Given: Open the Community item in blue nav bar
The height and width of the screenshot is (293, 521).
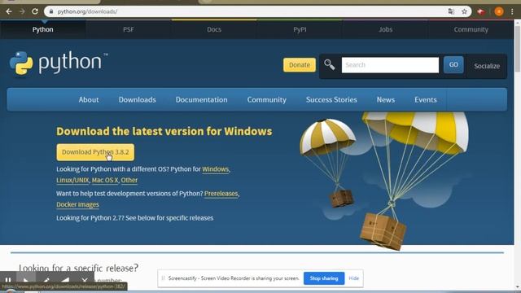Looking at the screenshot, I should coord(266,99).
